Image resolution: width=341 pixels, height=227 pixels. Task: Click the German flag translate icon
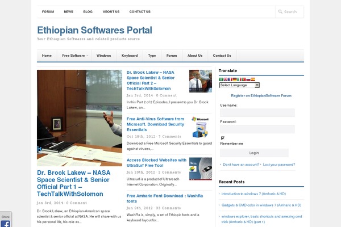235,79
